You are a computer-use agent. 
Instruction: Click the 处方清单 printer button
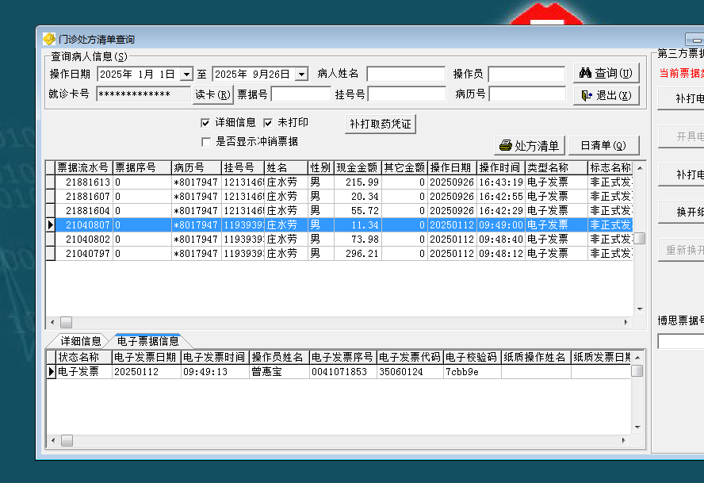click(x=530, y=146)
